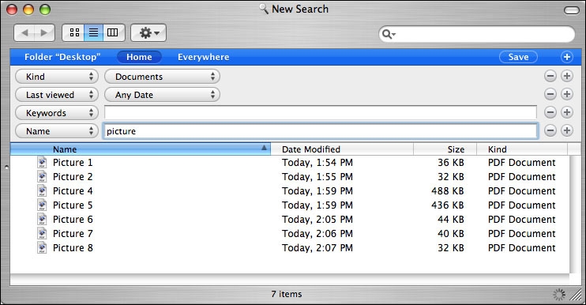Image resolution: width=586 pixels, height=305 pixels.
Task: Remove the Last viewed criterion row
Action: pyautogui.click(x=550, y=94)
